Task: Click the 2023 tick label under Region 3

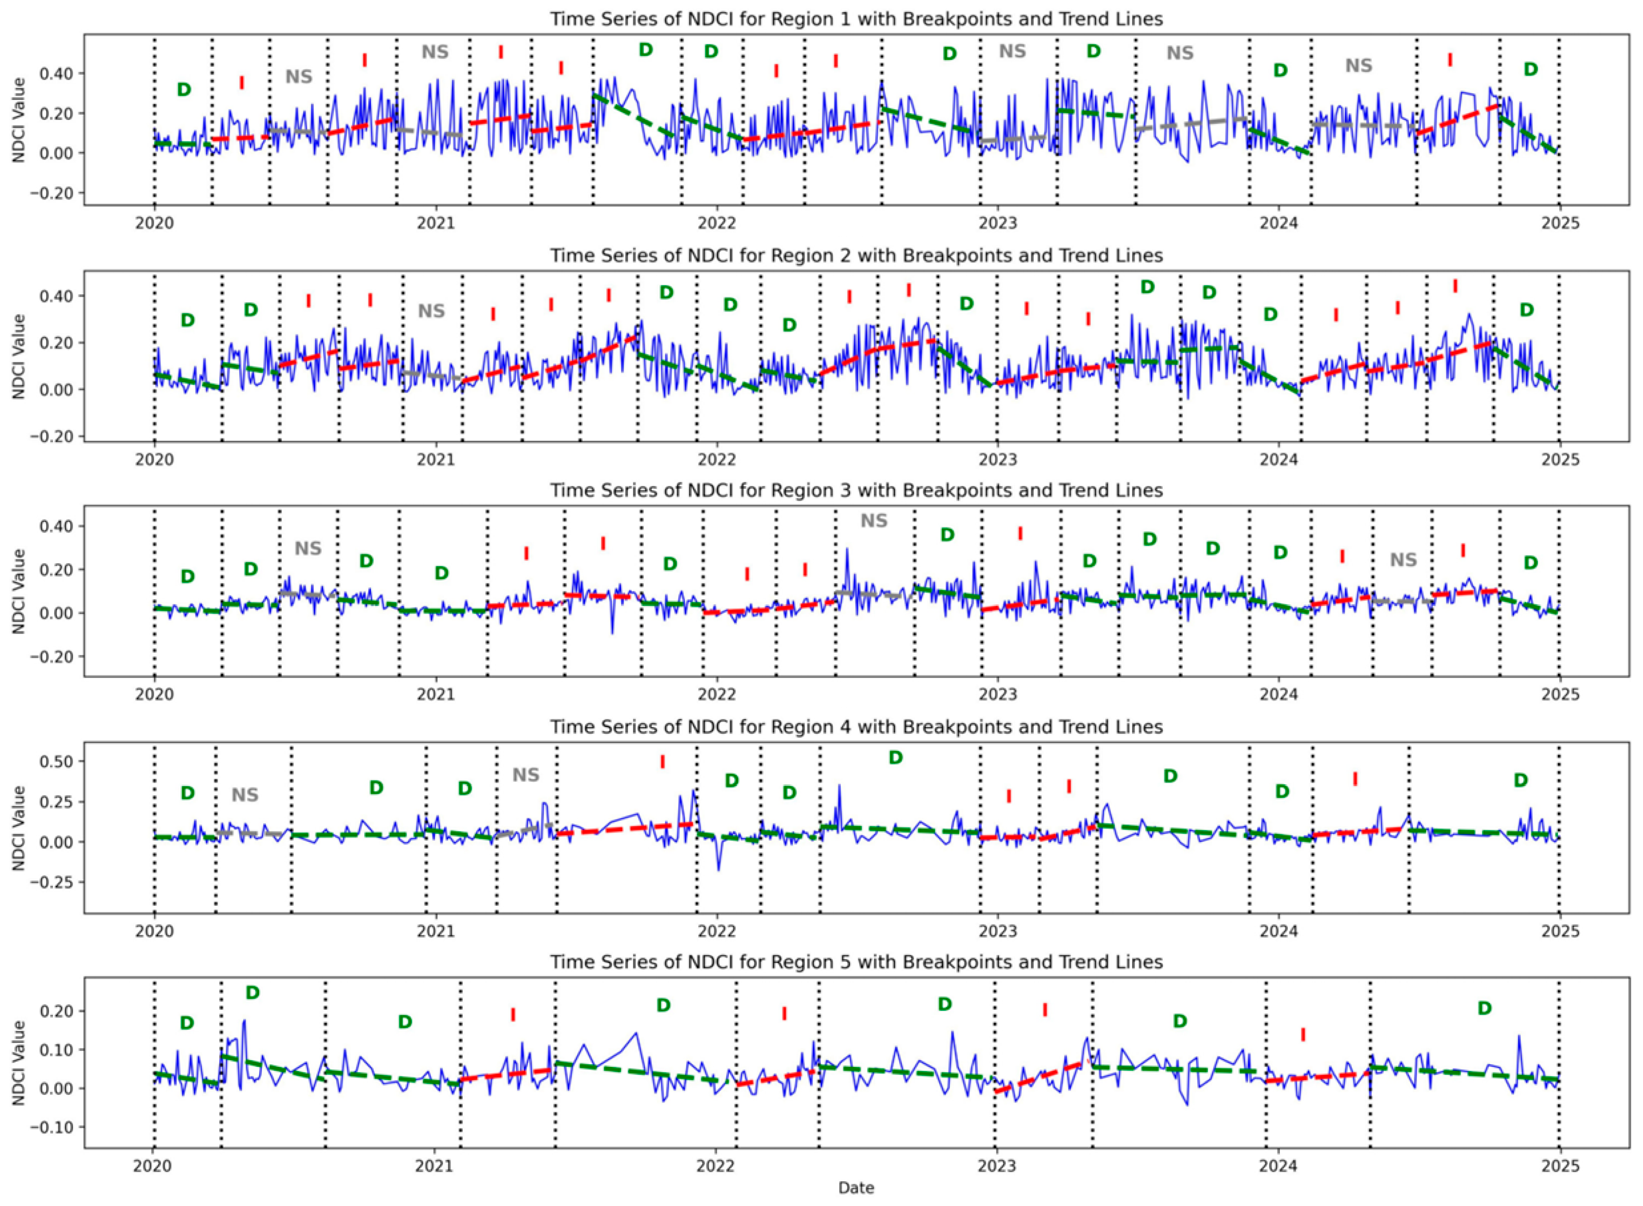Action: (998, 693)
